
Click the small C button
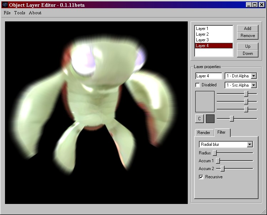click(200, 119)
